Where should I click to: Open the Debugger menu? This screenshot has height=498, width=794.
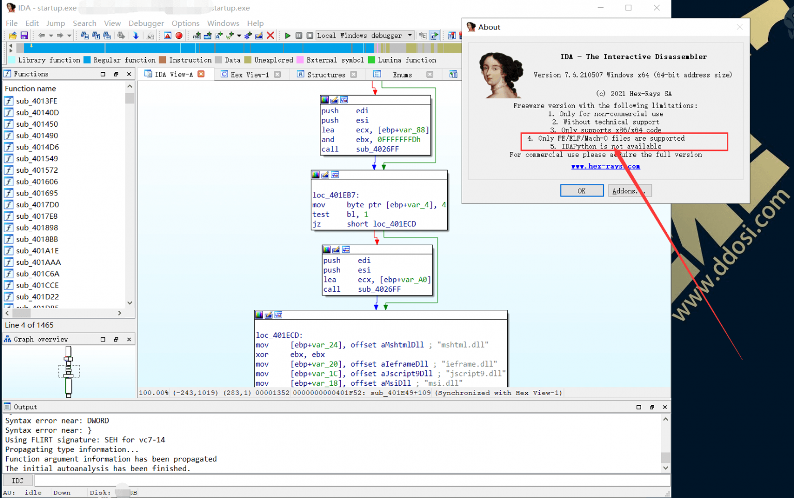click(146, 23)
